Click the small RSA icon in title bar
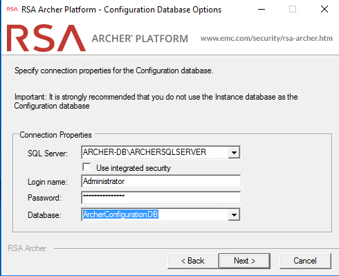 pos(12,9)
